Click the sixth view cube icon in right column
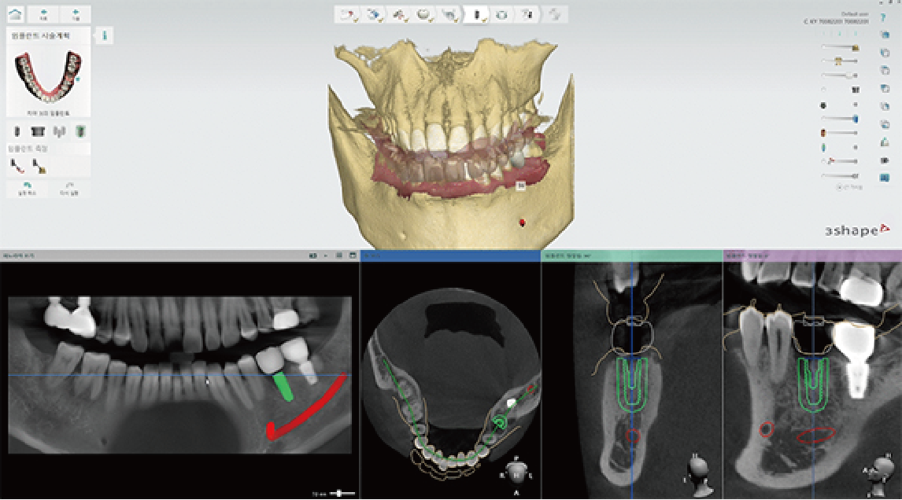This screenshot has width=902, height=500. tap(885, 124)
